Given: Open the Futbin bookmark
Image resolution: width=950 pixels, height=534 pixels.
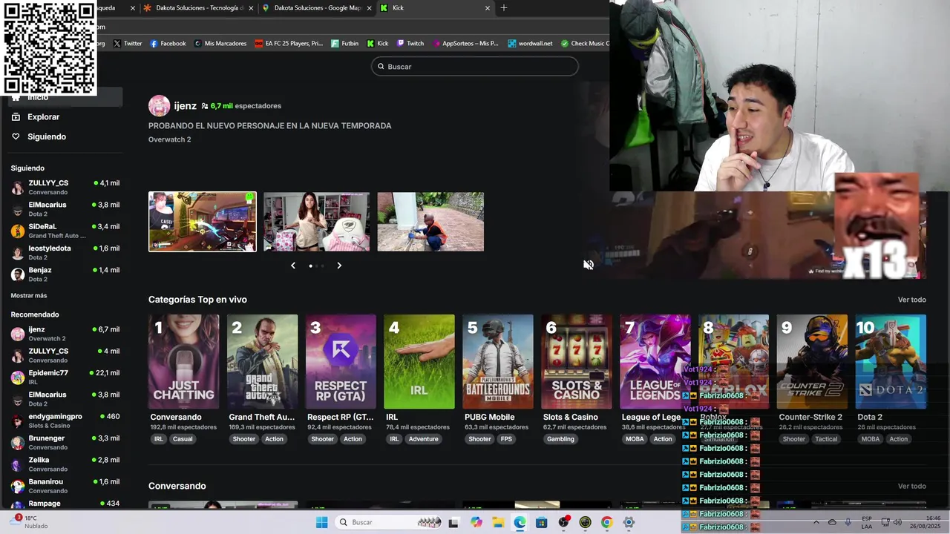Looking at the screenshot, I should 345,43.
